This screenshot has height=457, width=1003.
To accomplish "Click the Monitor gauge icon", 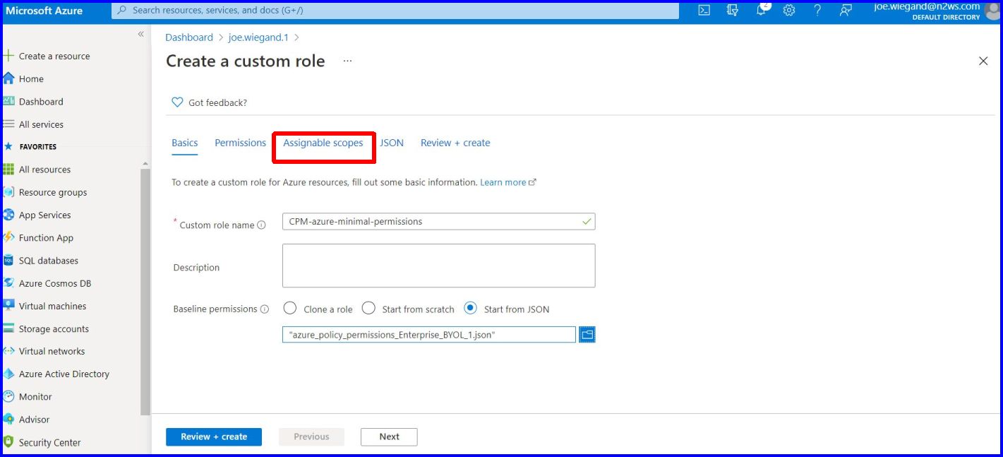I will click(8, 396).
